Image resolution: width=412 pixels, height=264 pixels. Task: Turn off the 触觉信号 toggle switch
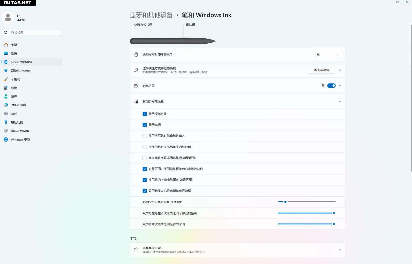click(x=332, y=86)
